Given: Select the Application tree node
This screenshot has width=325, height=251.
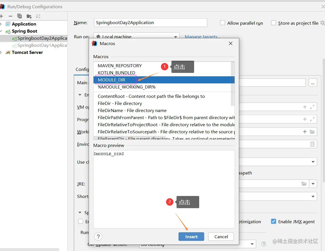Looking at the screenshot, I should pos(24,24).
